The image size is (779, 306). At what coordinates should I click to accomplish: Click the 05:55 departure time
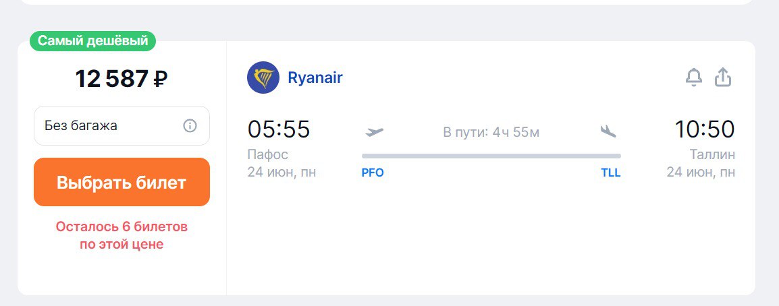(279, 129)
